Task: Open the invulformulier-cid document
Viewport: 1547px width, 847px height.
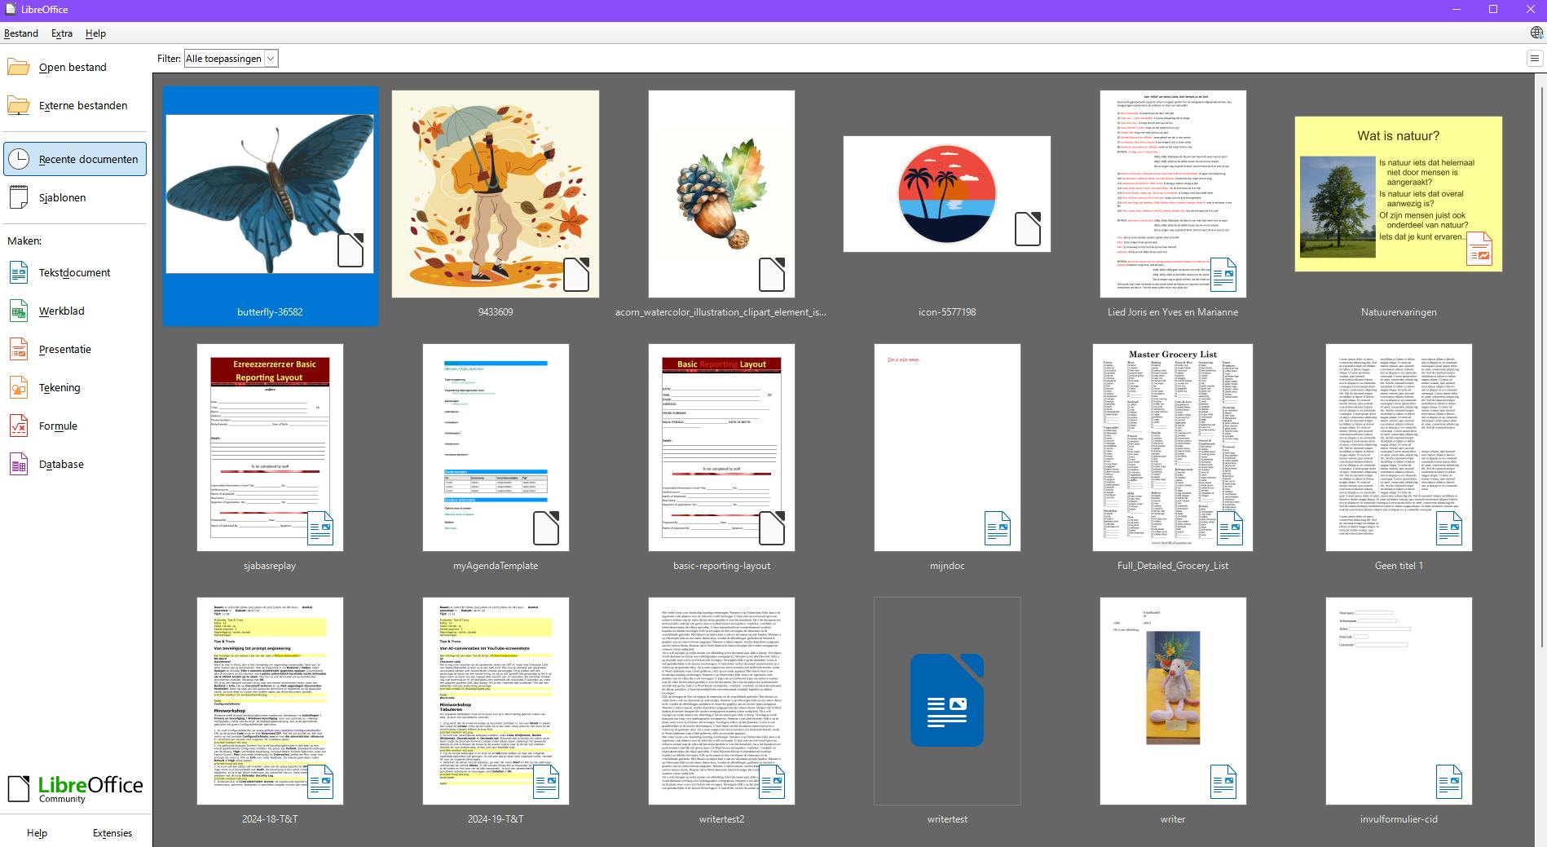Action: [1399, 701]
